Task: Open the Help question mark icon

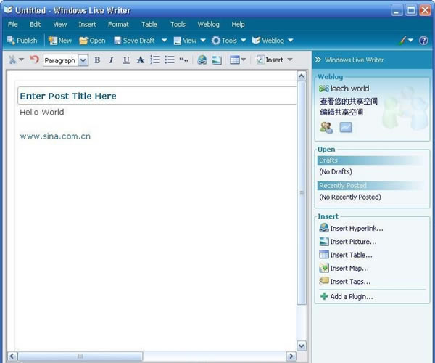Action: click(423, 41)
